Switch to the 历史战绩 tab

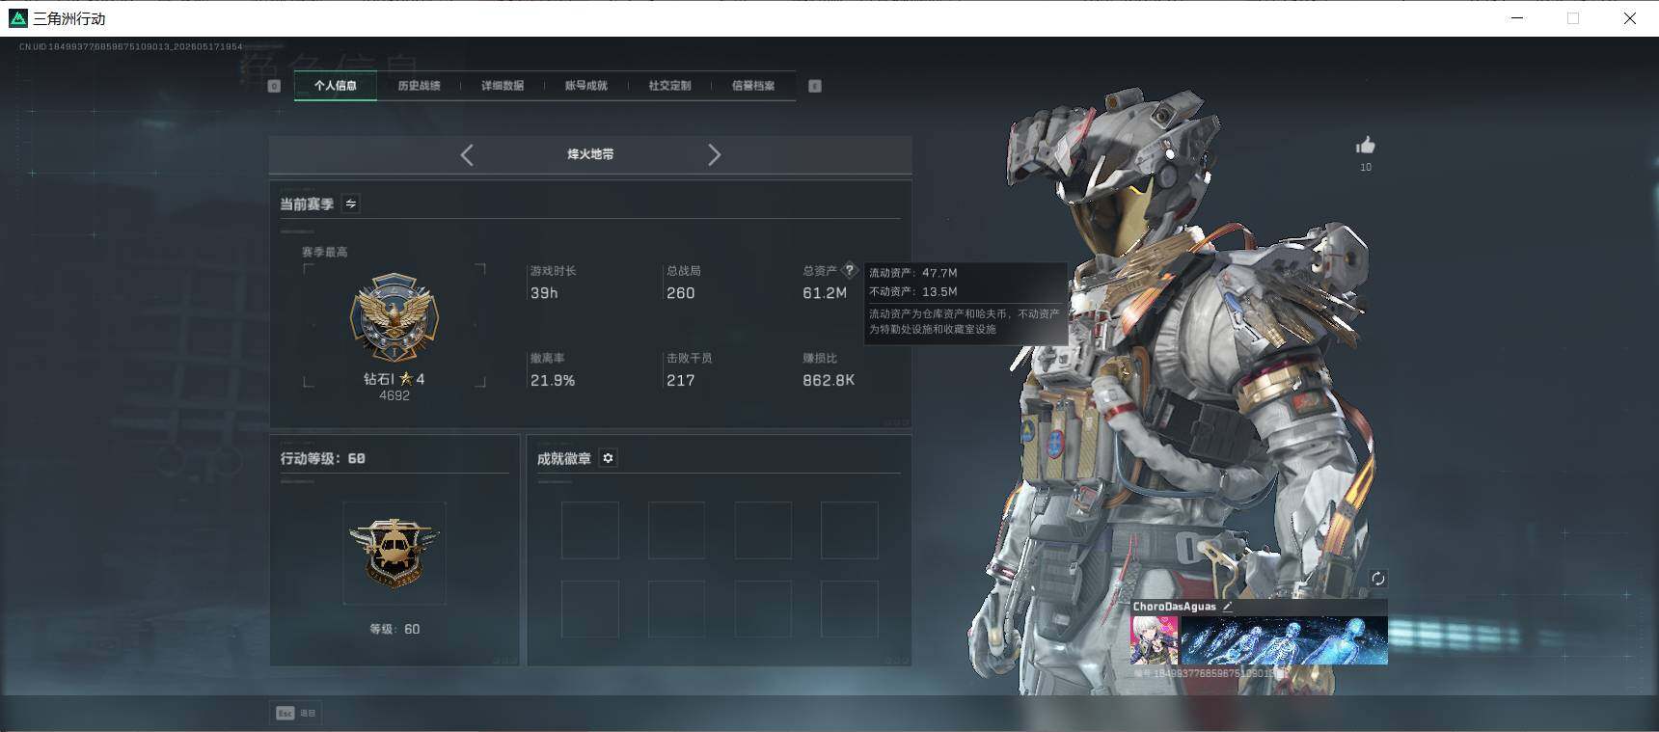click(419, 86)
